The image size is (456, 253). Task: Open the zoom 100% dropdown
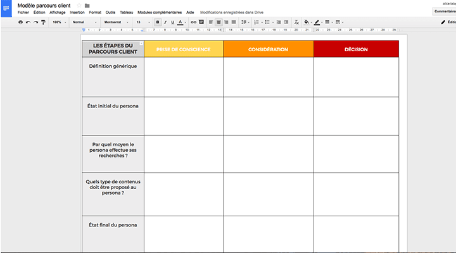point(59,22)
